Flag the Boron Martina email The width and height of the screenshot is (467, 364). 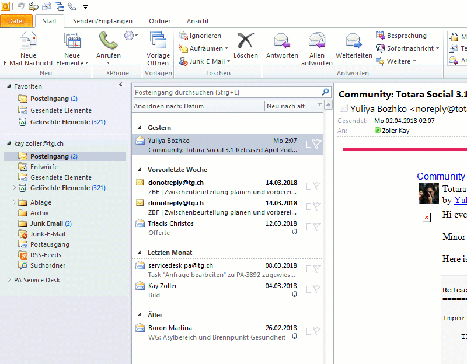[x=317, y=331]
